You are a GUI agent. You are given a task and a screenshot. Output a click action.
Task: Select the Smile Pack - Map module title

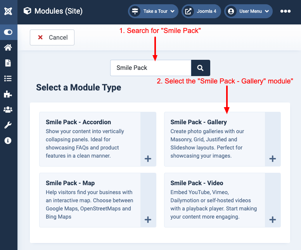tap(70, 183)
